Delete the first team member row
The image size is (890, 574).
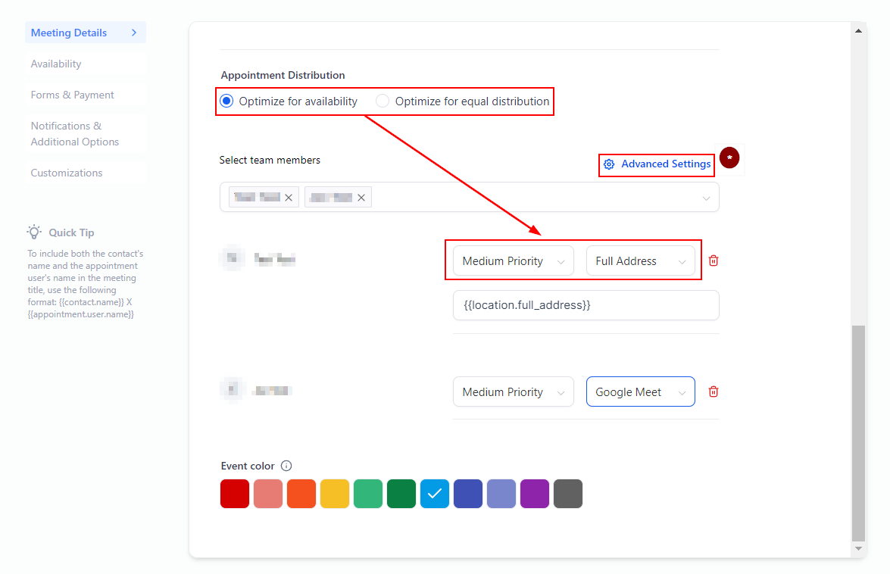click(x=713, y=260)
